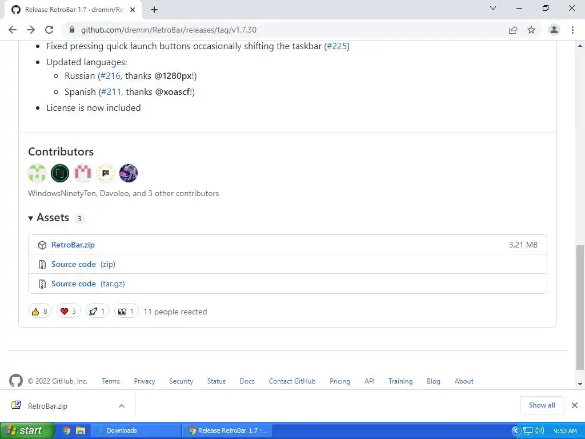React with thumbs up
This screenshot has width=585, height=439.
(x=39, y=312)
